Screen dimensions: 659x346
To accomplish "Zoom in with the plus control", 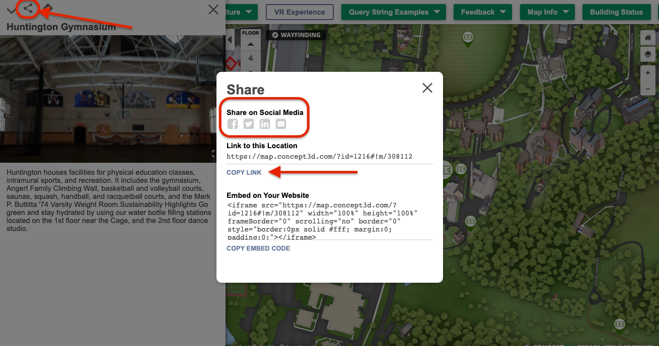I will 648,72.
